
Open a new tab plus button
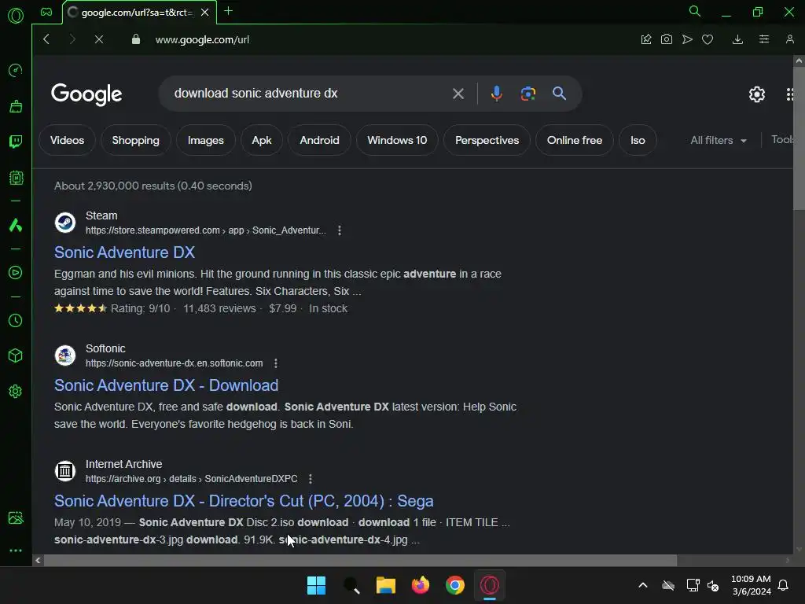tap(229, 11)
